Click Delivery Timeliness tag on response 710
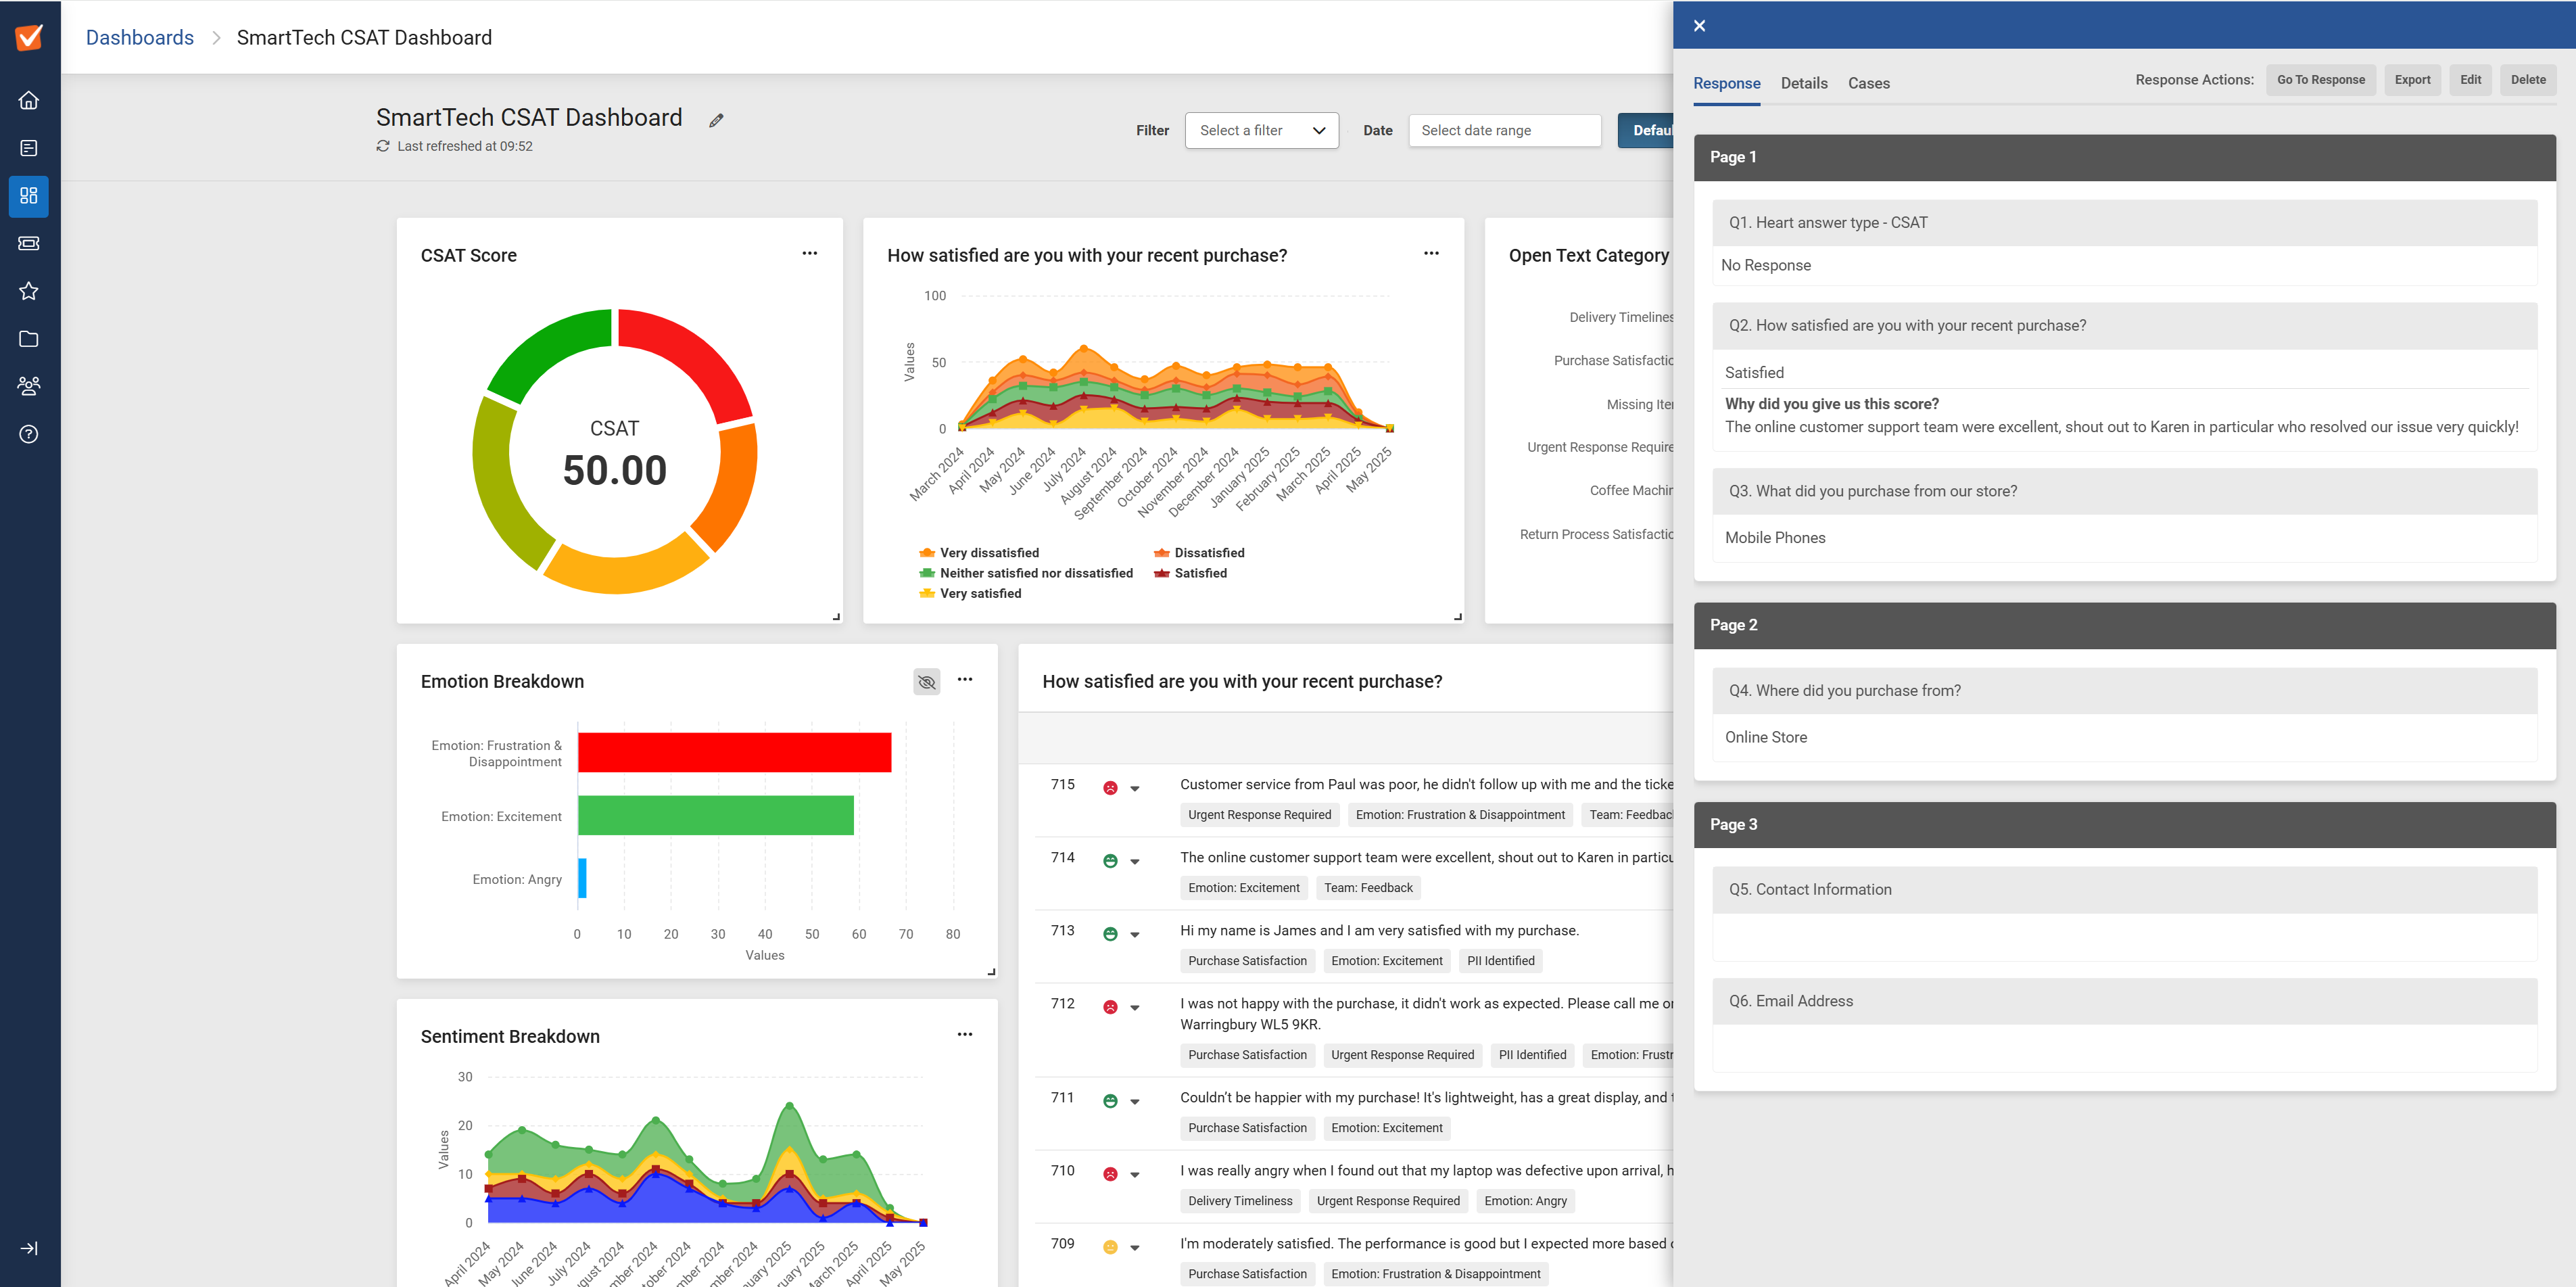Screen dimensions: 2576x1287 1239,1200
